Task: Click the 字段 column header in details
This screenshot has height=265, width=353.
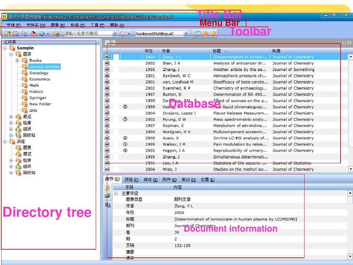Action: pos(147,187)
